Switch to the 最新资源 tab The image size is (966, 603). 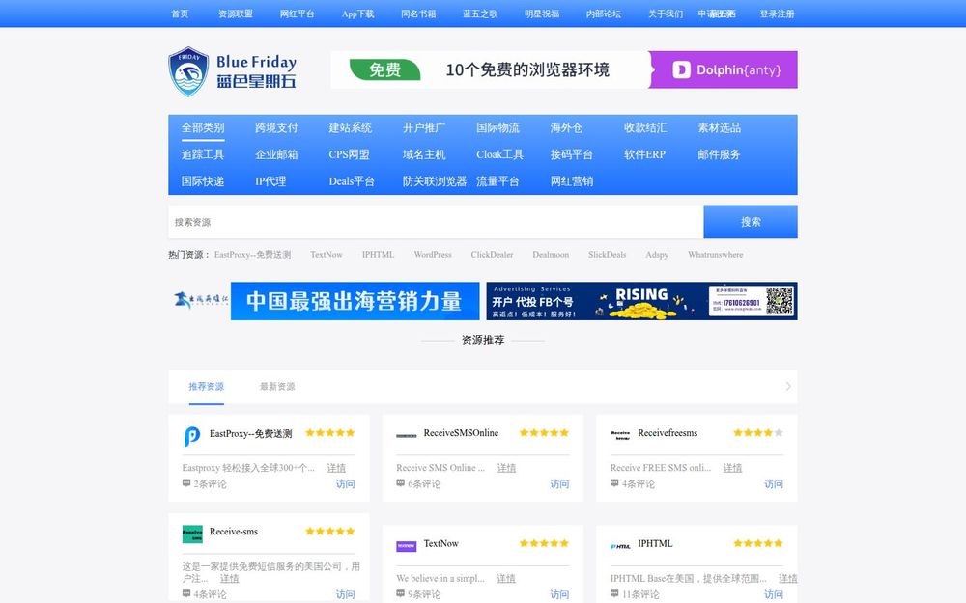point(277,387)
